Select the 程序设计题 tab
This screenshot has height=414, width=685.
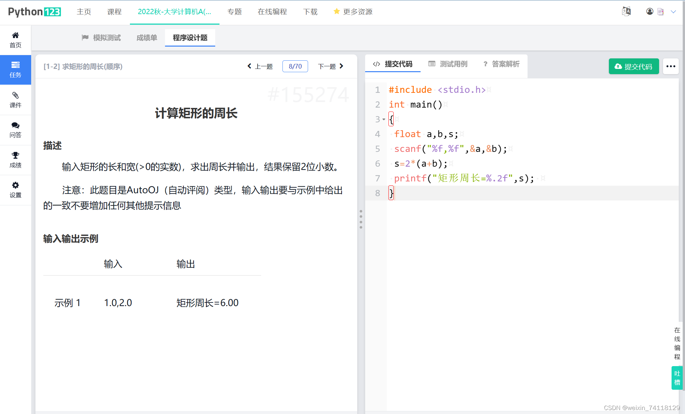pos(190,38)
